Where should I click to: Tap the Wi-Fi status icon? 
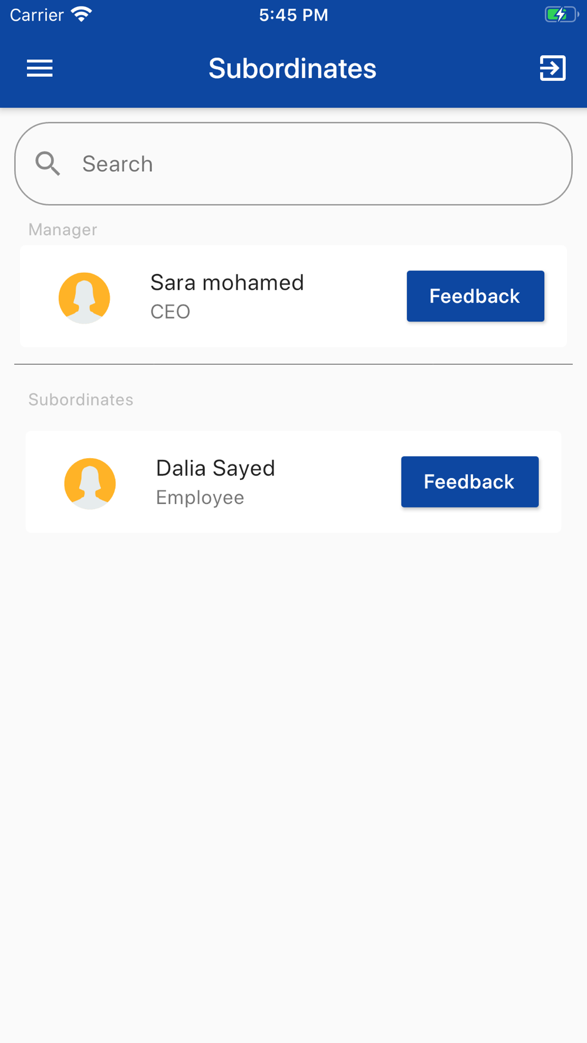coord(82,14)
